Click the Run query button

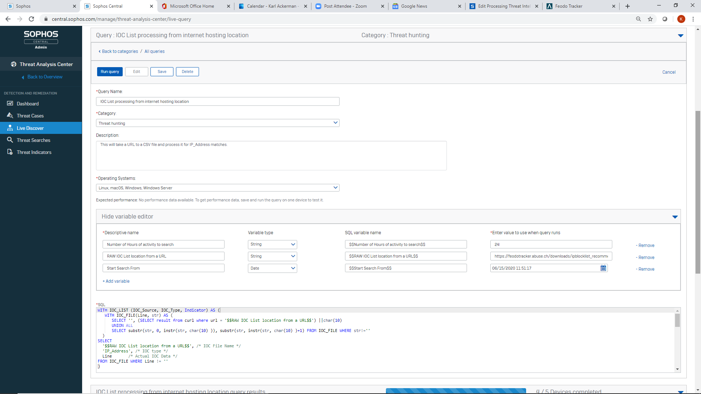click(x=110, y=72)
